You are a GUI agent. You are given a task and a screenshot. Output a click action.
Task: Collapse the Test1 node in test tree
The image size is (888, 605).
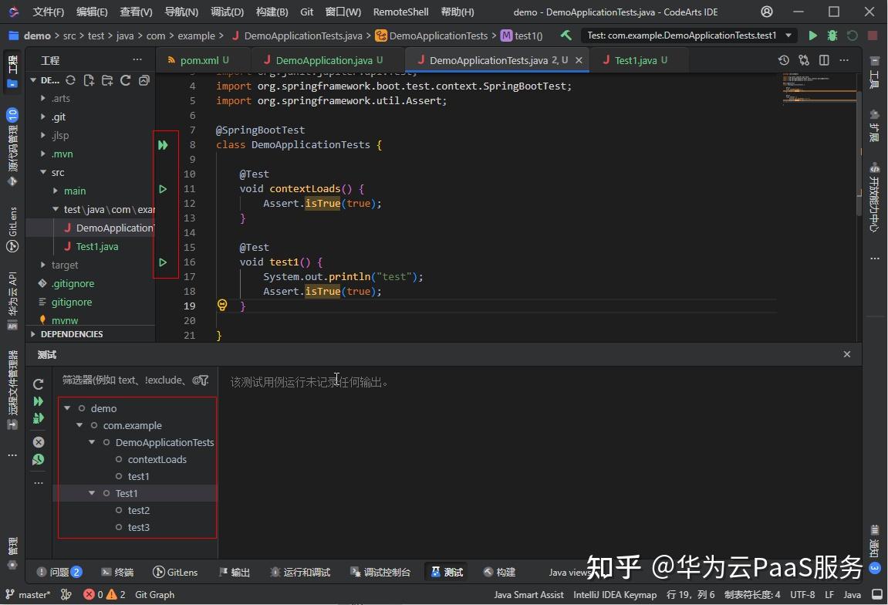pos(92,493)
